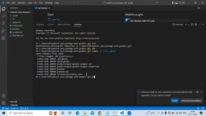Viewport: 206px width, 116px height.
Task: Open errors and warnings status item
Action: tap(24, 108)
